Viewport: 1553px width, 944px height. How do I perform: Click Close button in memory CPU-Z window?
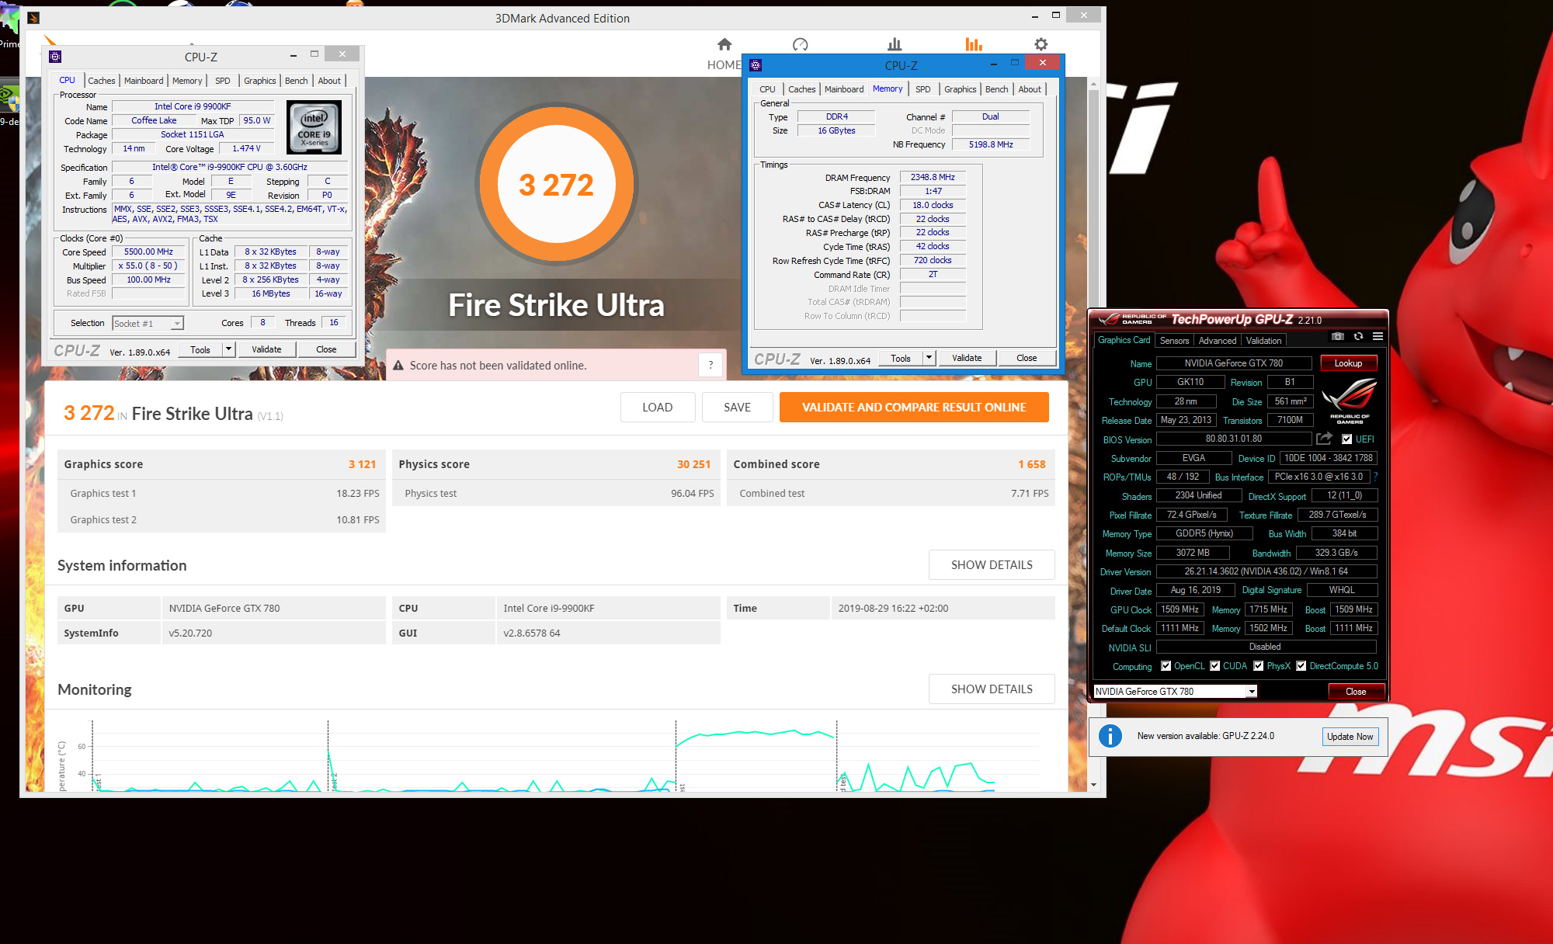click(x=1027, y=358)
